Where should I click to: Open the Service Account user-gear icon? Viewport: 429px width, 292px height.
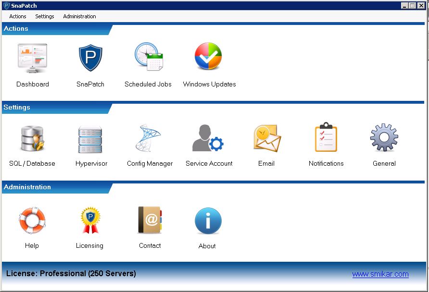tap(208, 138)
